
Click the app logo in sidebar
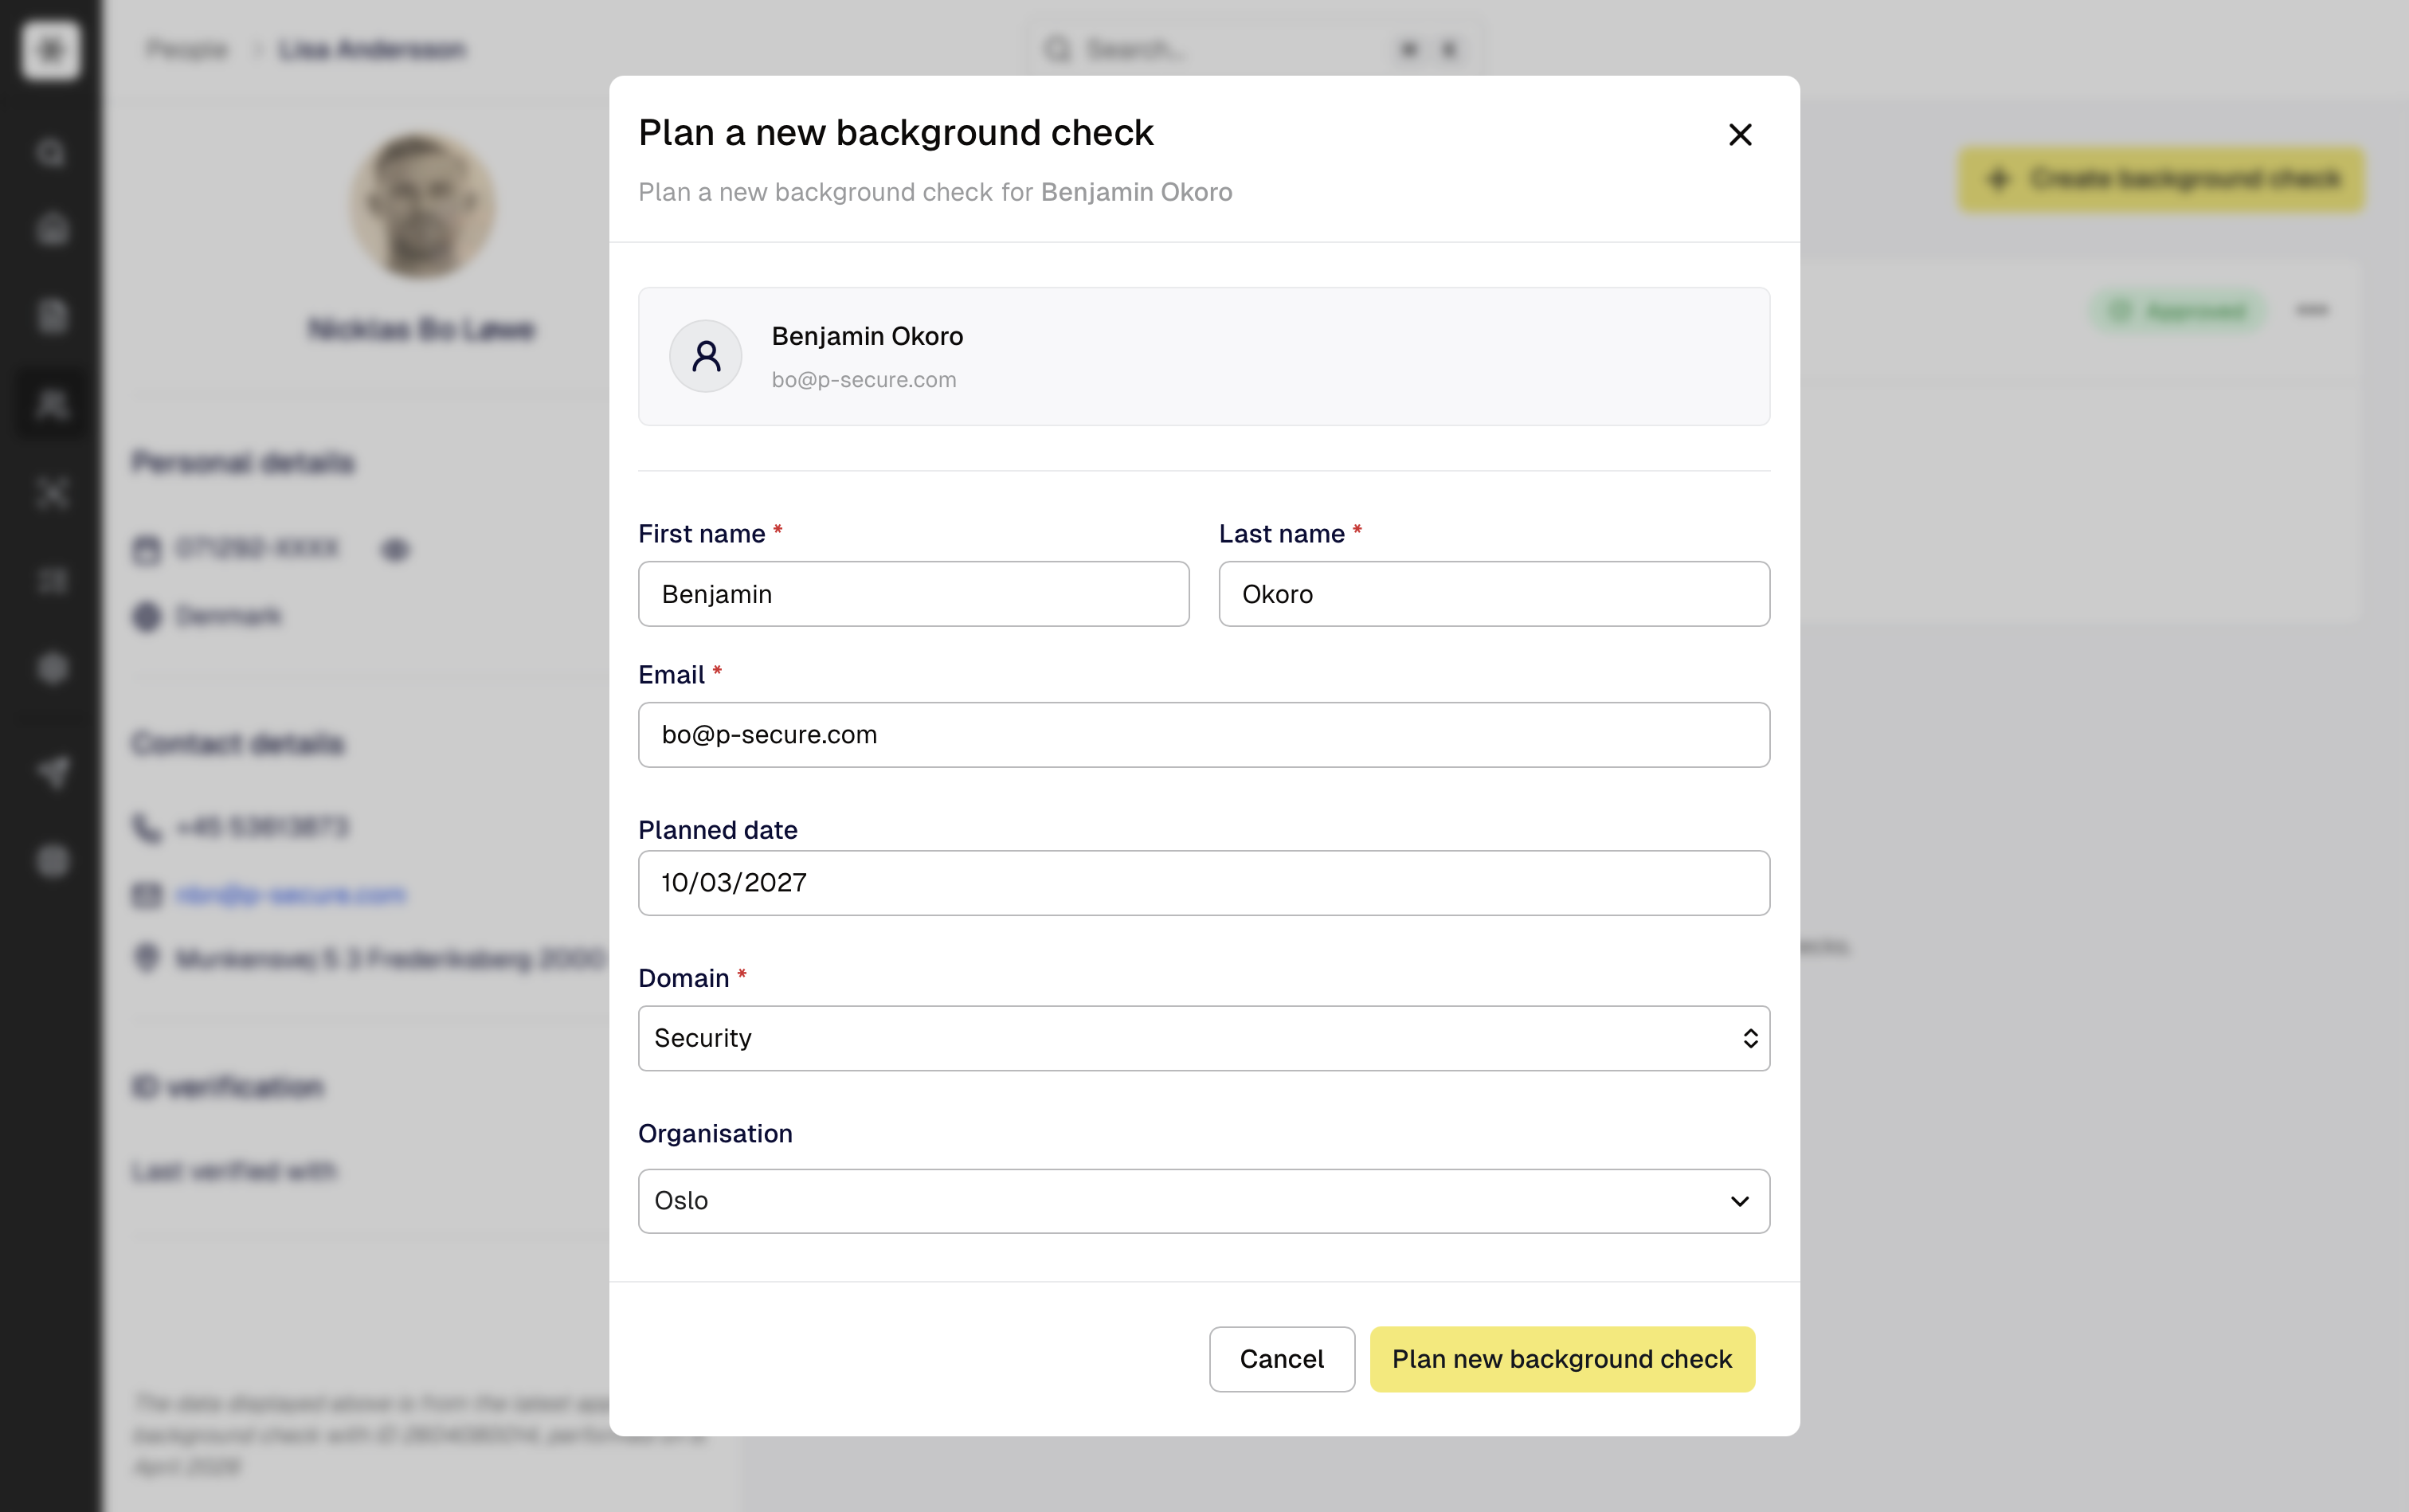(51, 49)
